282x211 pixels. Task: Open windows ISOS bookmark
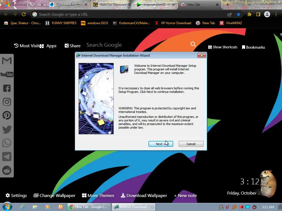click(95, 23)
